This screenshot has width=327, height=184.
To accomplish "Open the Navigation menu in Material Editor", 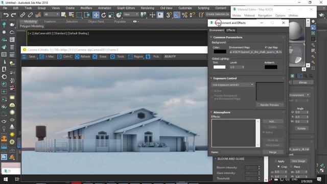I will coord(265,15).
